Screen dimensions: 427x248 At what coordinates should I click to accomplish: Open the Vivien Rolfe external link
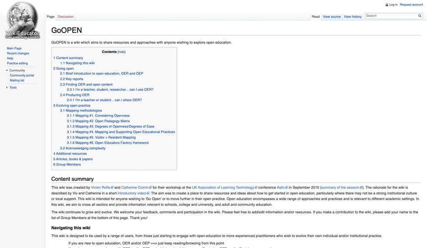[102, 188]
